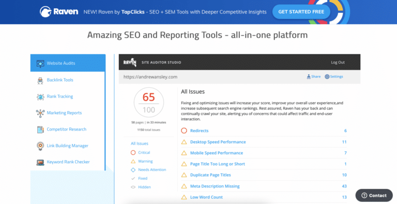The image size is (397, 204).
Task: Click the TapClicks name in the banner
Action: coord(133,12)
